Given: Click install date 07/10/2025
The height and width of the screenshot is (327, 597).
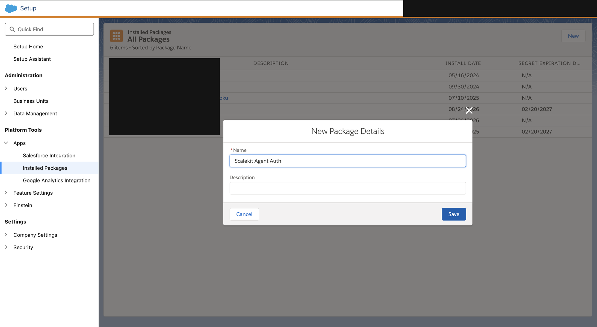Looking at the screenshot, I should [x=464, y=98].
